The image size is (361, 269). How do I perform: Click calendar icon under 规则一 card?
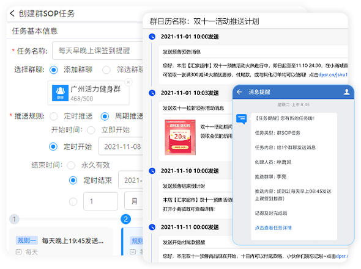[18, 252]
